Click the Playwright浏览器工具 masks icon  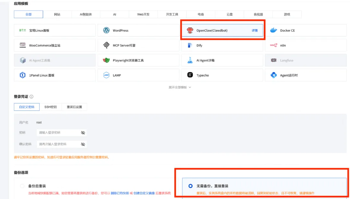click(106, 60)
